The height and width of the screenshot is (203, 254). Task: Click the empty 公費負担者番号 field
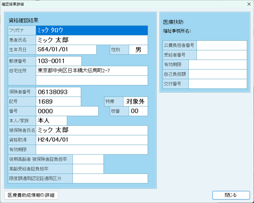(222, 45)
